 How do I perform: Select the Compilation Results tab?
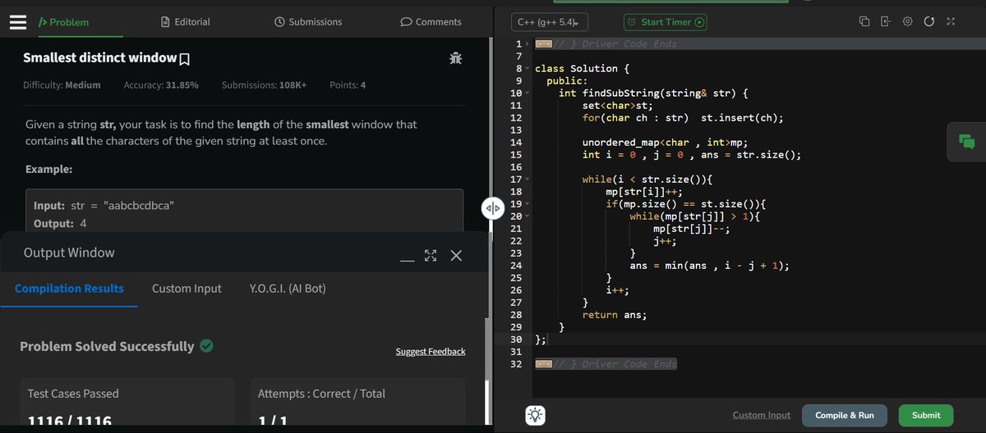pyautogui.click(x=69, y=289)
